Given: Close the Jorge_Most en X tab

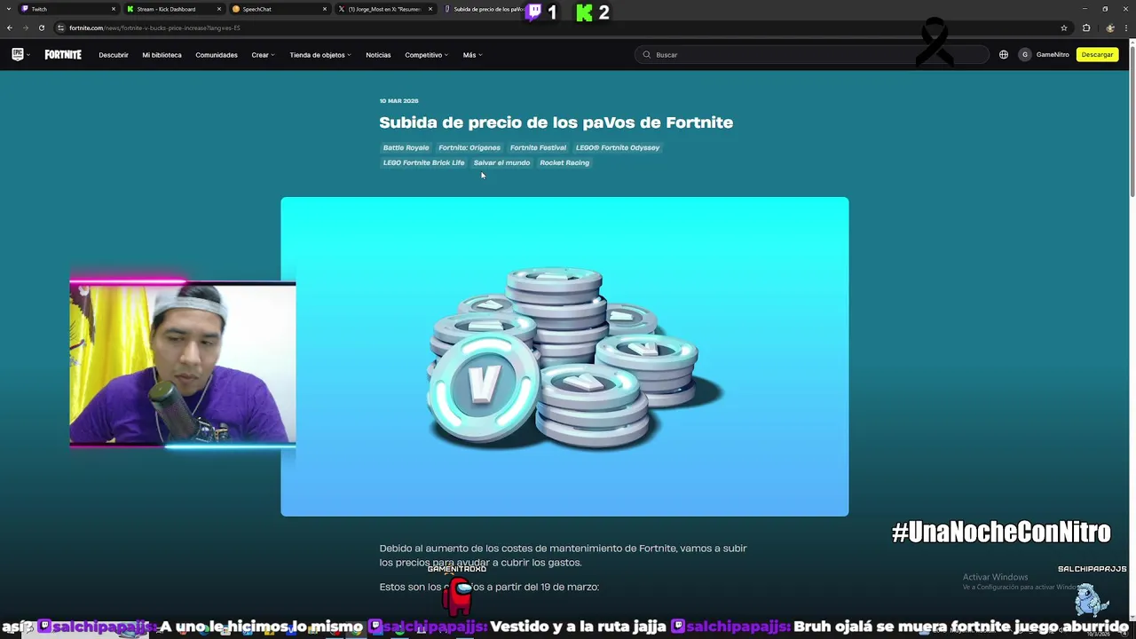Looking at the screenshot, I should coord(430,9).
